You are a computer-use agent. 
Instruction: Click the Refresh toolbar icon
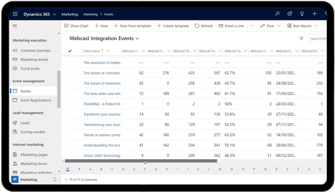[203, 26]
